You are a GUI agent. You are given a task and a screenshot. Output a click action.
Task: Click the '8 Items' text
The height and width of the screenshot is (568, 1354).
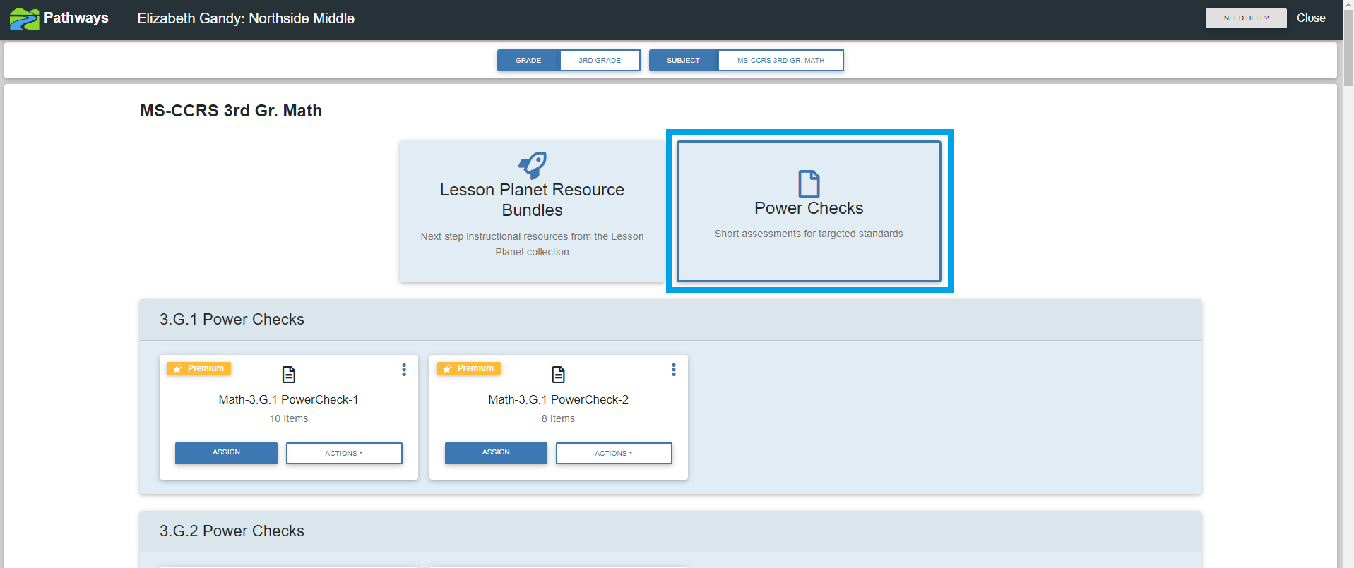click(559, 418)
